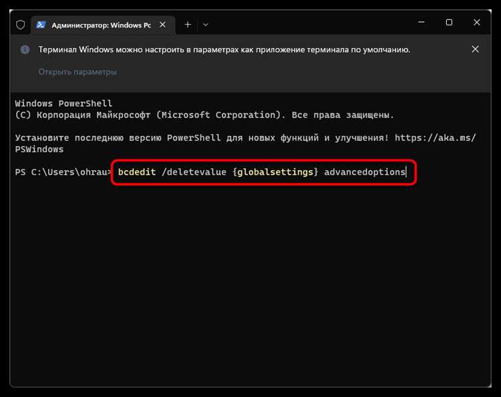Close the Windows Terminal window
Screen dimensions: 501x397
tap(477, 22)
